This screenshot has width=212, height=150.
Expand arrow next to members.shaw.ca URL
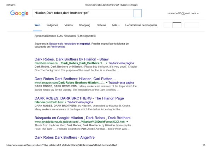click(x=106, y=63)
